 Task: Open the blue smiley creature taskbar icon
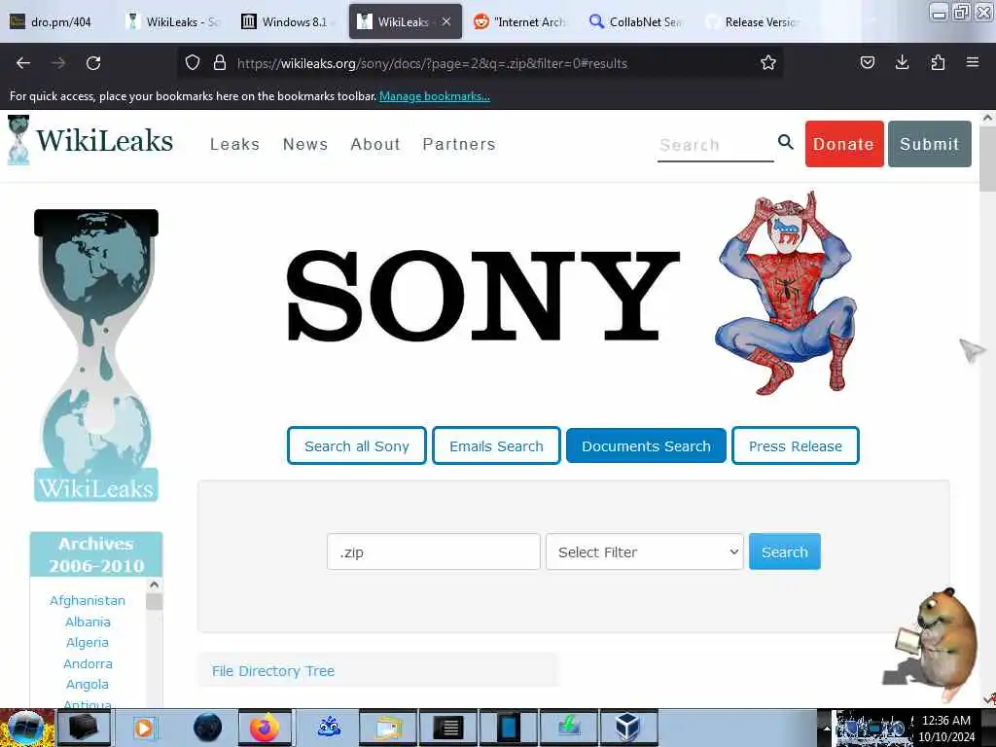click(x=329, y=728)
